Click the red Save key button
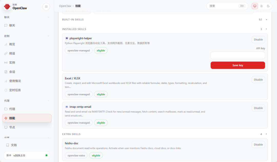The height and width of the screenshot is (162, 277). (x=238, y=65)
